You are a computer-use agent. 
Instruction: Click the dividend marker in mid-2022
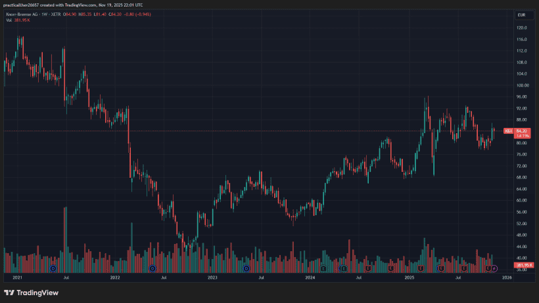coord(152,268)
